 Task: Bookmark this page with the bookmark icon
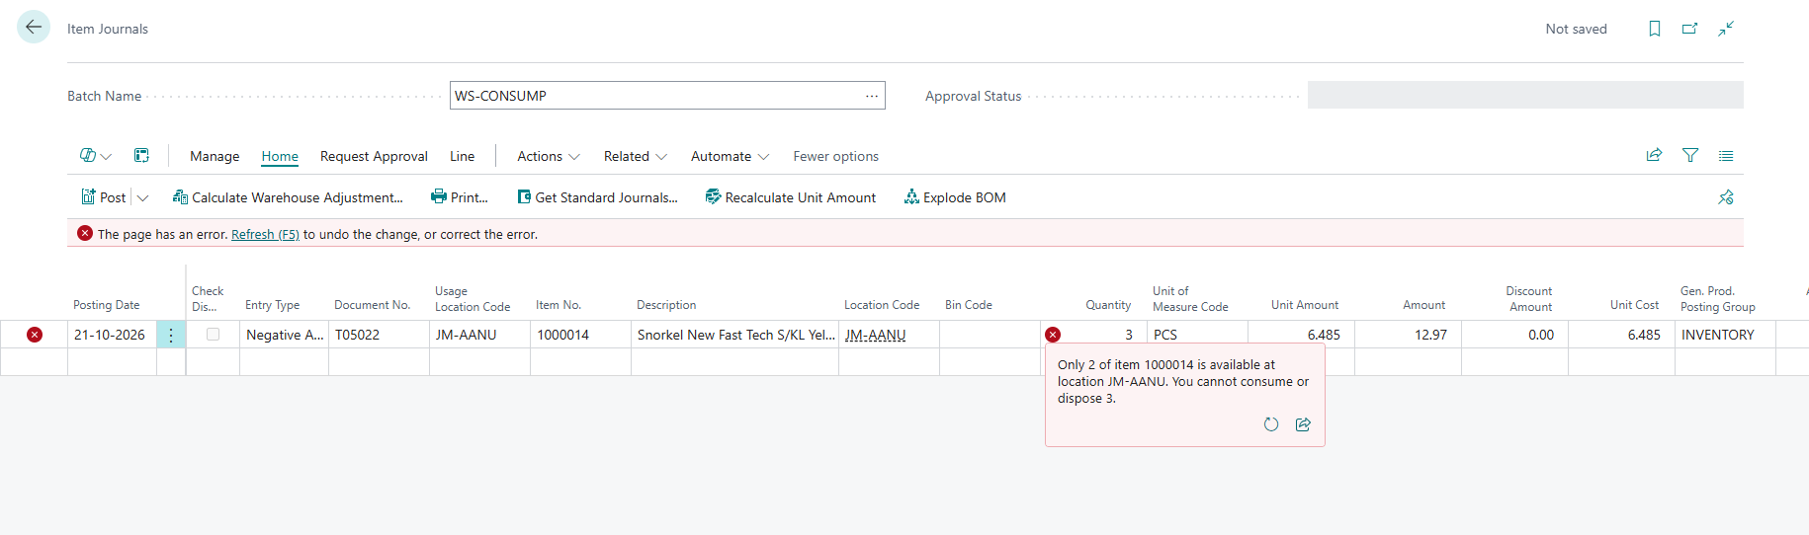click(x=1655, y=29)
